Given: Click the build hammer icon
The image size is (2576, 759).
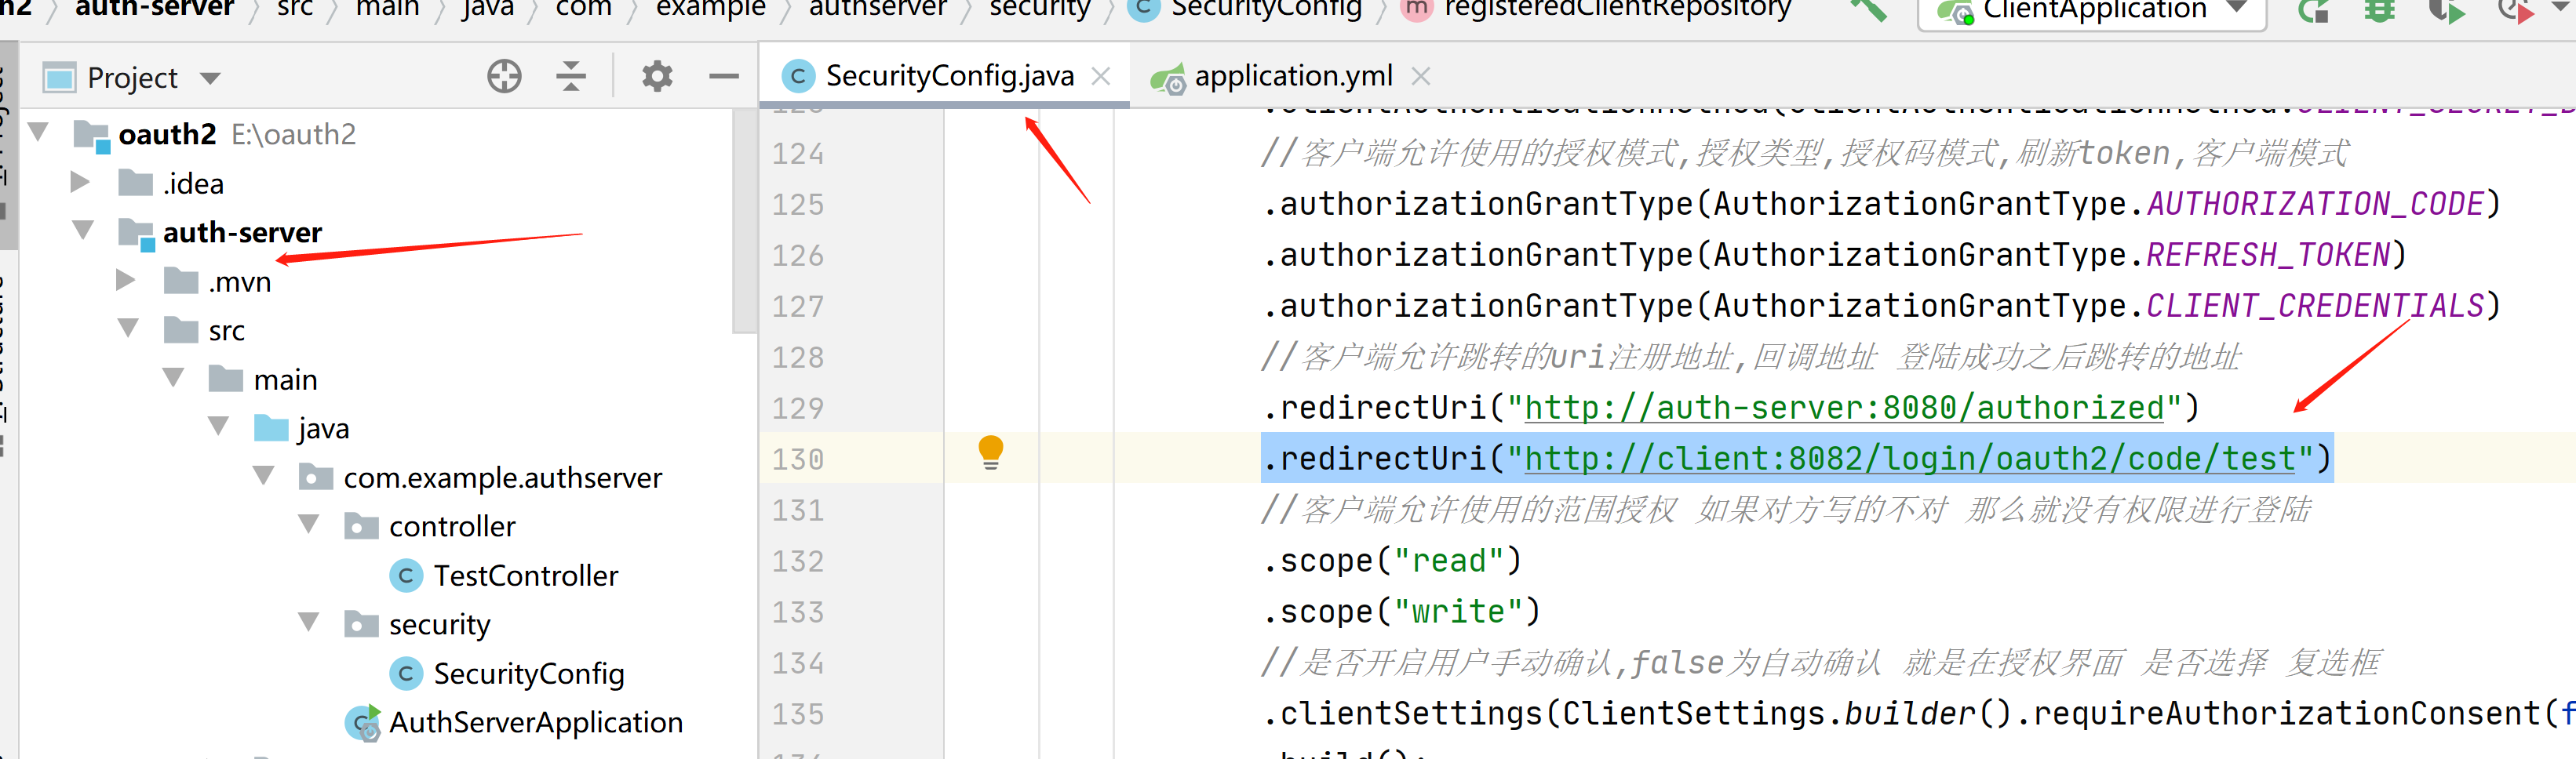Looking at the screenshot, I should click(x=1868, y=10).
